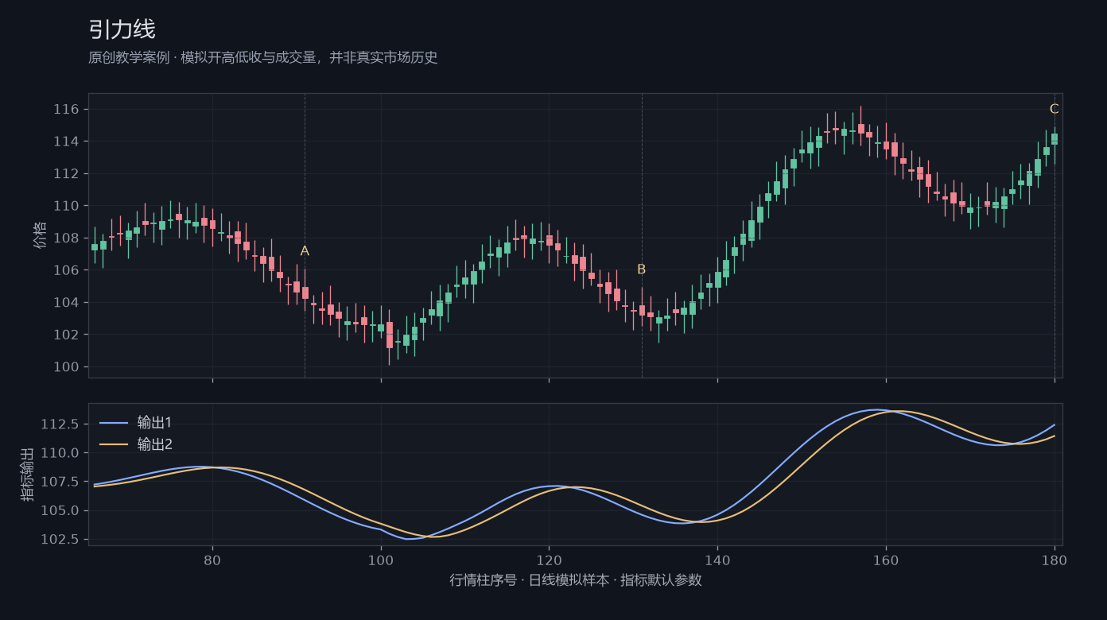1107x620 pixels.
Task: Click price axis tick 110
Action: coord(67,206)
